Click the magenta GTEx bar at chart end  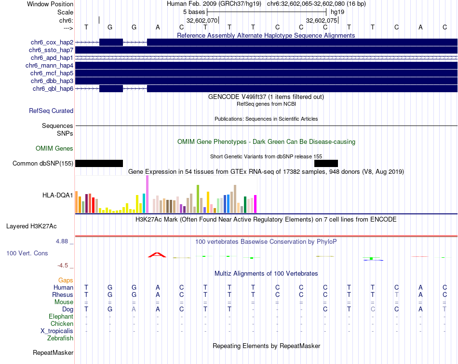point(255,204)
